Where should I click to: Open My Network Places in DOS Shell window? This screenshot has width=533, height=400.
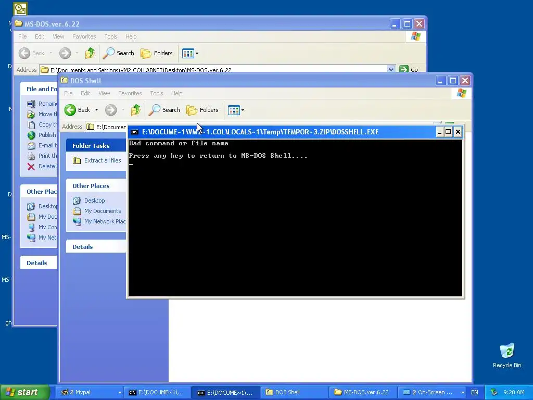(x=105, y=221)
